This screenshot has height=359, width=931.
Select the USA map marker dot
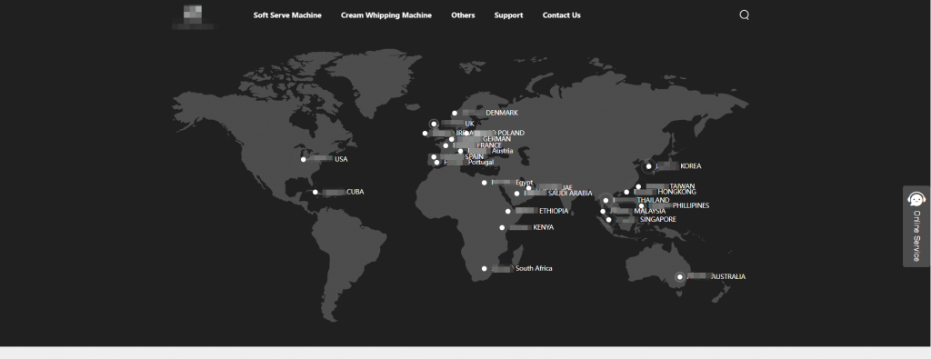(304, 159)
